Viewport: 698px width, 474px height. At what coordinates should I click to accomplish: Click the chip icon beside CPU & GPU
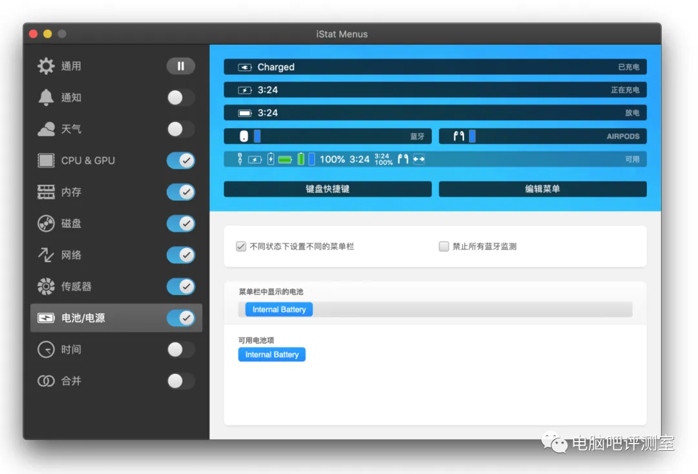(x=46, y=161)
